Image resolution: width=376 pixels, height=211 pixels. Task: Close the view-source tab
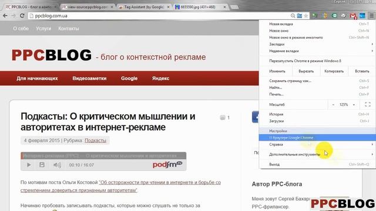coord(112,7)
